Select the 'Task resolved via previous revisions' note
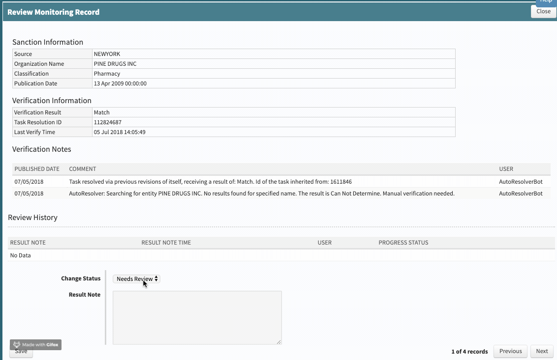557x360 pixels. 210,182
